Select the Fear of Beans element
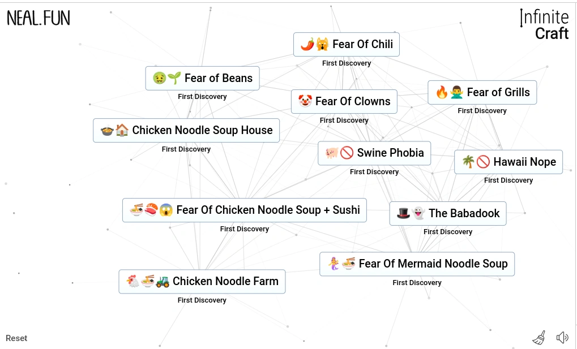 [202, 78]
